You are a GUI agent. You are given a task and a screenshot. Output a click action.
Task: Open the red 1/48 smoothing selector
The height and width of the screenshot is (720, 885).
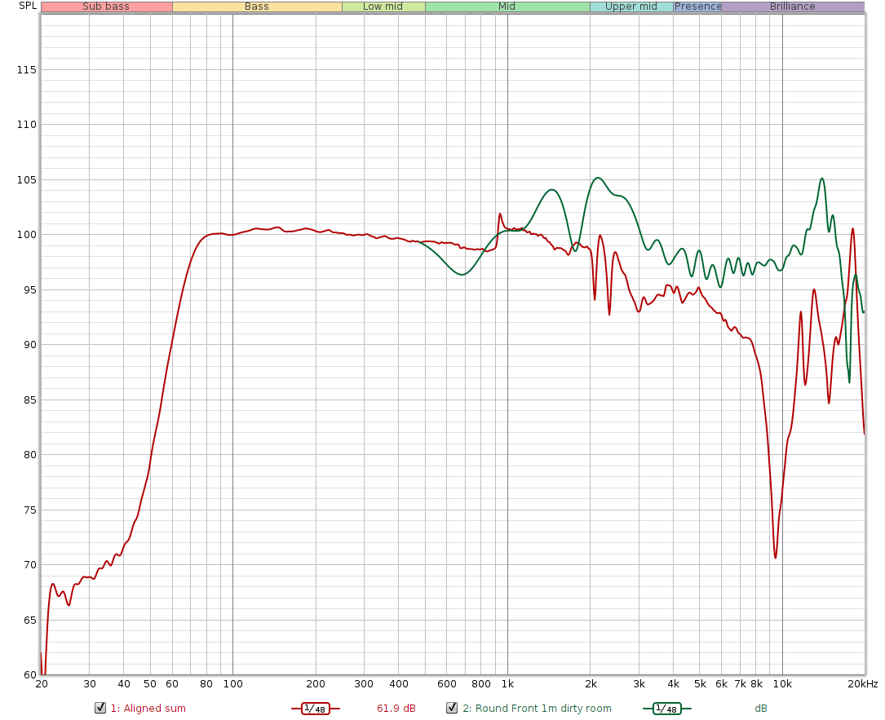[x=315, y=708]
